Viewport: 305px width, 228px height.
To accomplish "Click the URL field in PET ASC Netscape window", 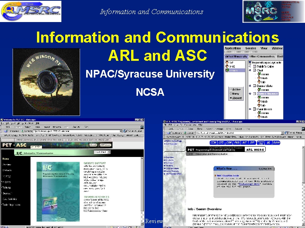I will (x=76, y=131).
